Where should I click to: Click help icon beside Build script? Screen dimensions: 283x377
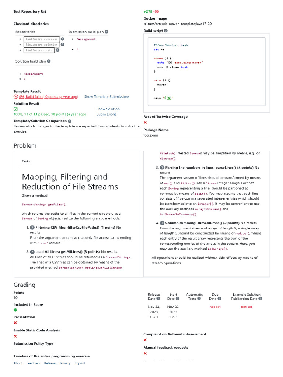[x=166, y=31]
